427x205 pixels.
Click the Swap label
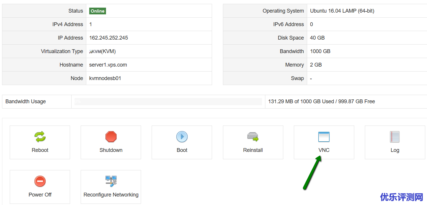tap(297, 78)
